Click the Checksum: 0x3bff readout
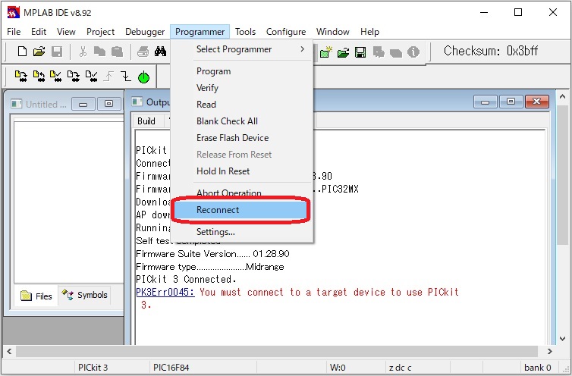Image resolution: width=572 pixels, height=376 pixels. tap(491, 51)
